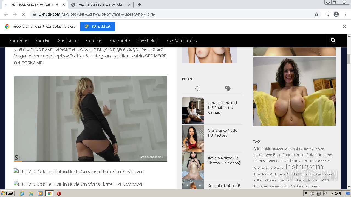Image resolution: width=351 pixels, height=197 pixels.
Task: Close the first browser tab
Action: [x=64, y=5]
